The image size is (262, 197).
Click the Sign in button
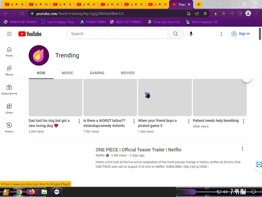coord(241,34)
